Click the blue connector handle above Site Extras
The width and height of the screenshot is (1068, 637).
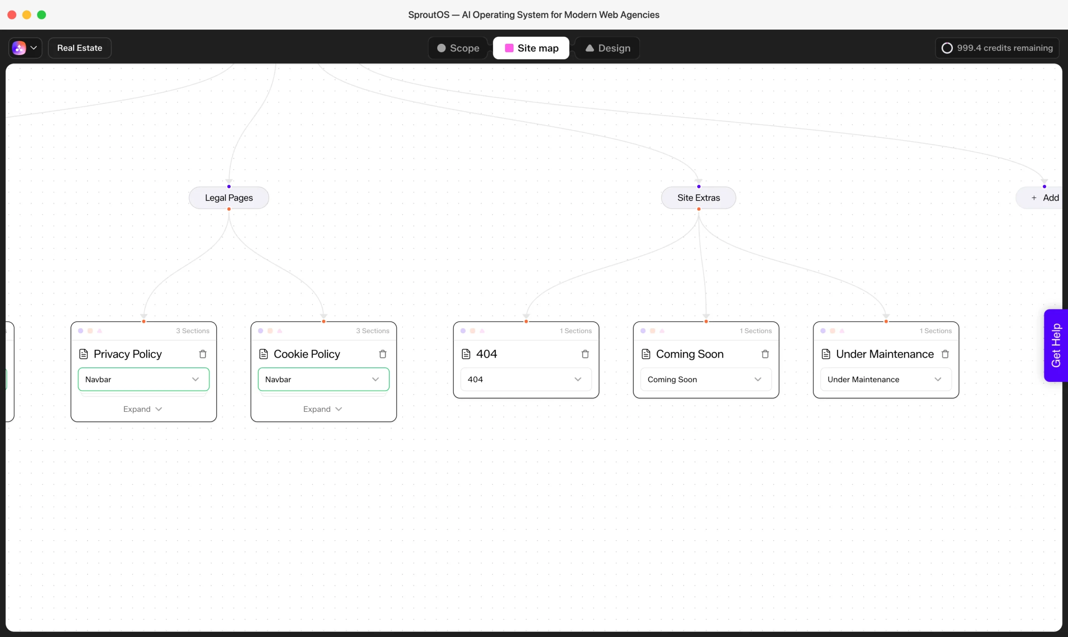[699, 187]
